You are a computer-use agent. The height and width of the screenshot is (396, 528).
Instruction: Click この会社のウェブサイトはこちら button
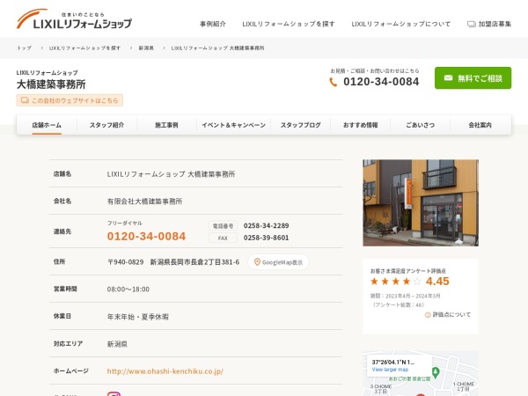[70, 100]
